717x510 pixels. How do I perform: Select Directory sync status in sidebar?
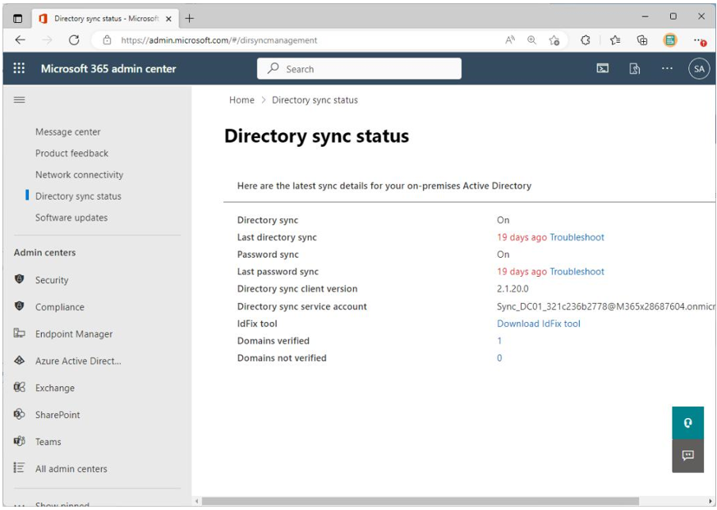tap(78, 196)
